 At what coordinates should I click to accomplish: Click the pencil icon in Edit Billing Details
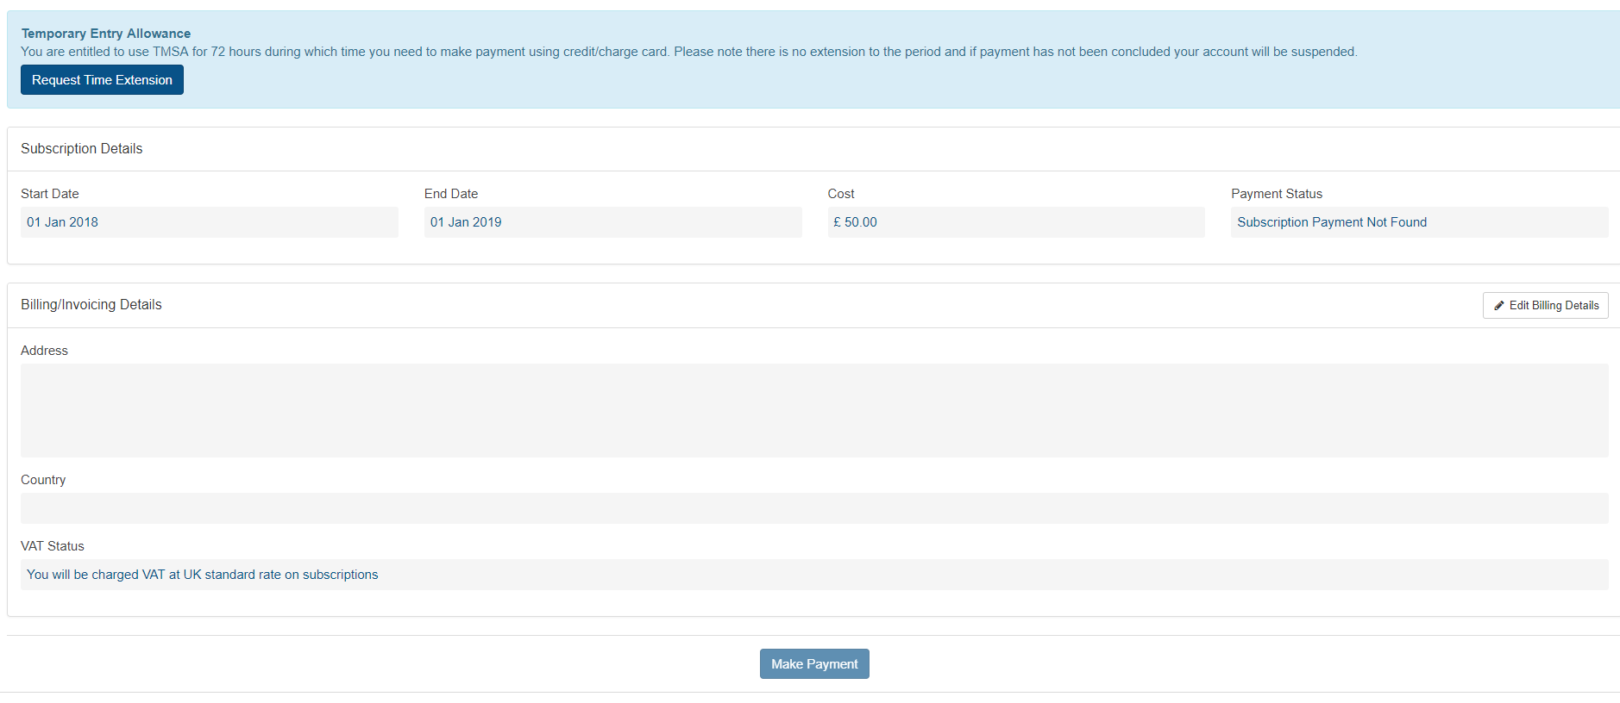[x=1499, y=306]
